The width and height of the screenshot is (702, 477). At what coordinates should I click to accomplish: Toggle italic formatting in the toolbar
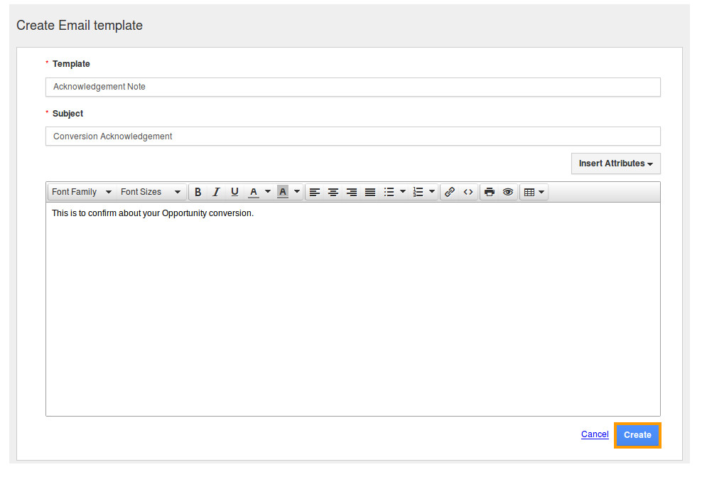(x=216, y=192)
